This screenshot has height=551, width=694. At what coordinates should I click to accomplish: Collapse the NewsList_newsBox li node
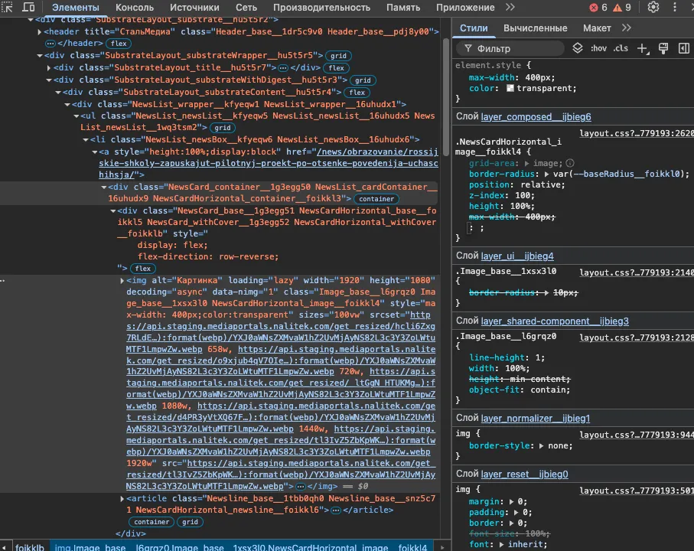(86, 140)
